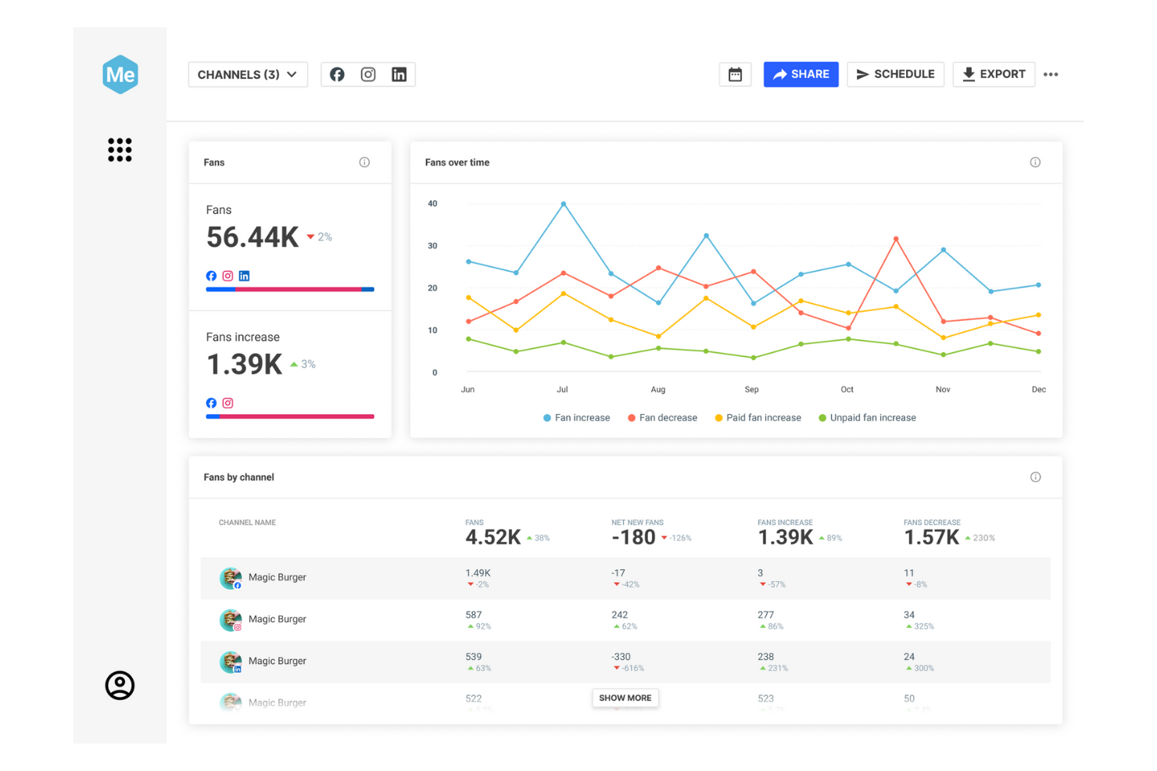Select the LinkedIn channel filter icon
The image size is (1157, 771).
click(399, 74)
